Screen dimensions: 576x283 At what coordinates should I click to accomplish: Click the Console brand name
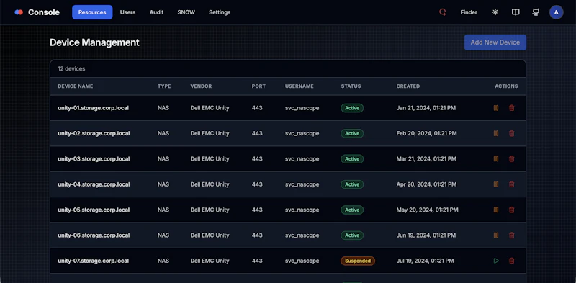pyautogui.click(x=44, y=12)
